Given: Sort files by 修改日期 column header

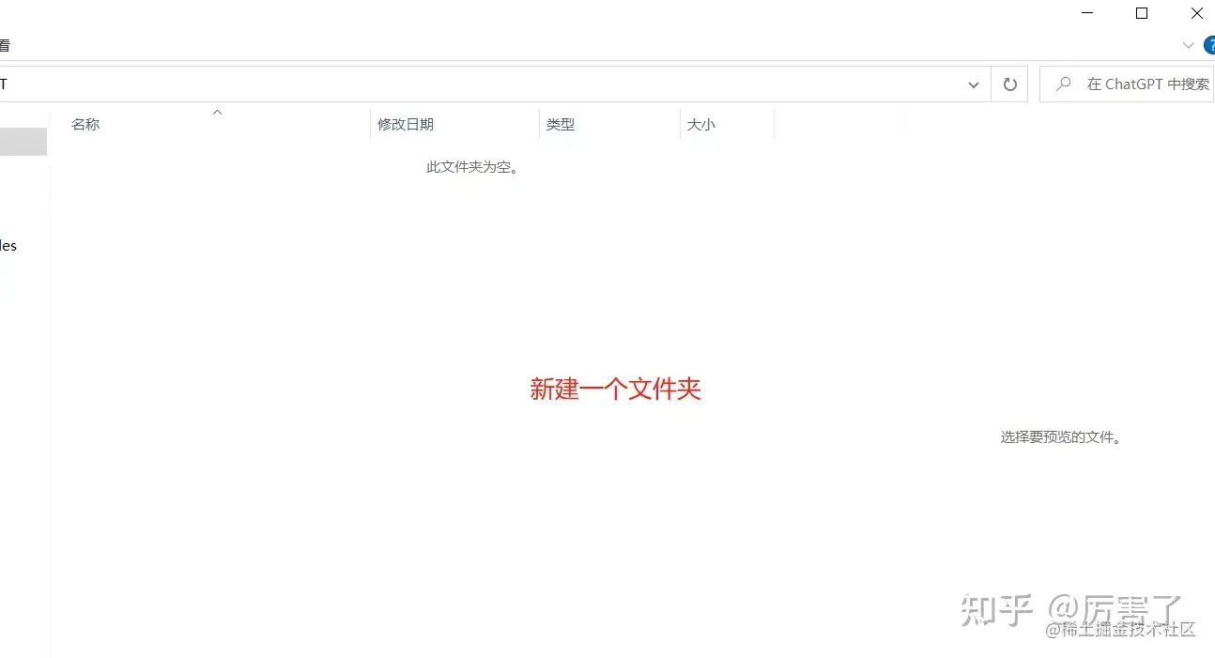Looking at the screenshot, I should point(455,124).
